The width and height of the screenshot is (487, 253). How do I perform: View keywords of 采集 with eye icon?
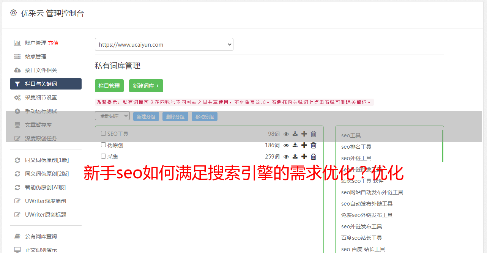click(286, 157)
